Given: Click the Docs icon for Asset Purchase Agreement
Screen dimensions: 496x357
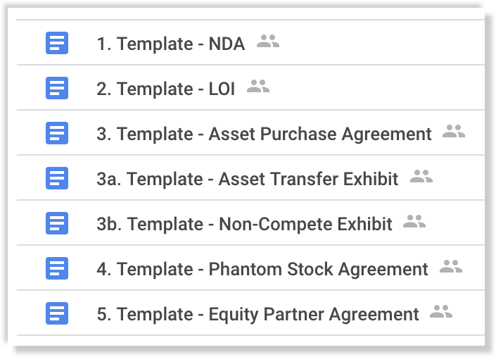Looking at the screenshot, I should [x=56, y=133].
